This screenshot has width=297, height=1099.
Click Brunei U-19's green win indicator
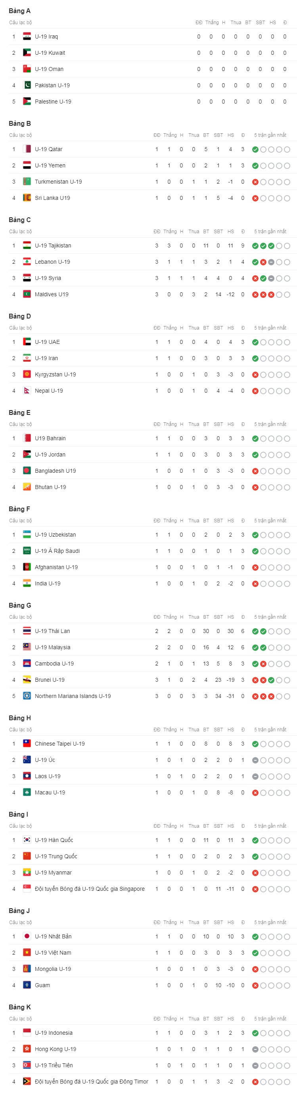point(271,681)
